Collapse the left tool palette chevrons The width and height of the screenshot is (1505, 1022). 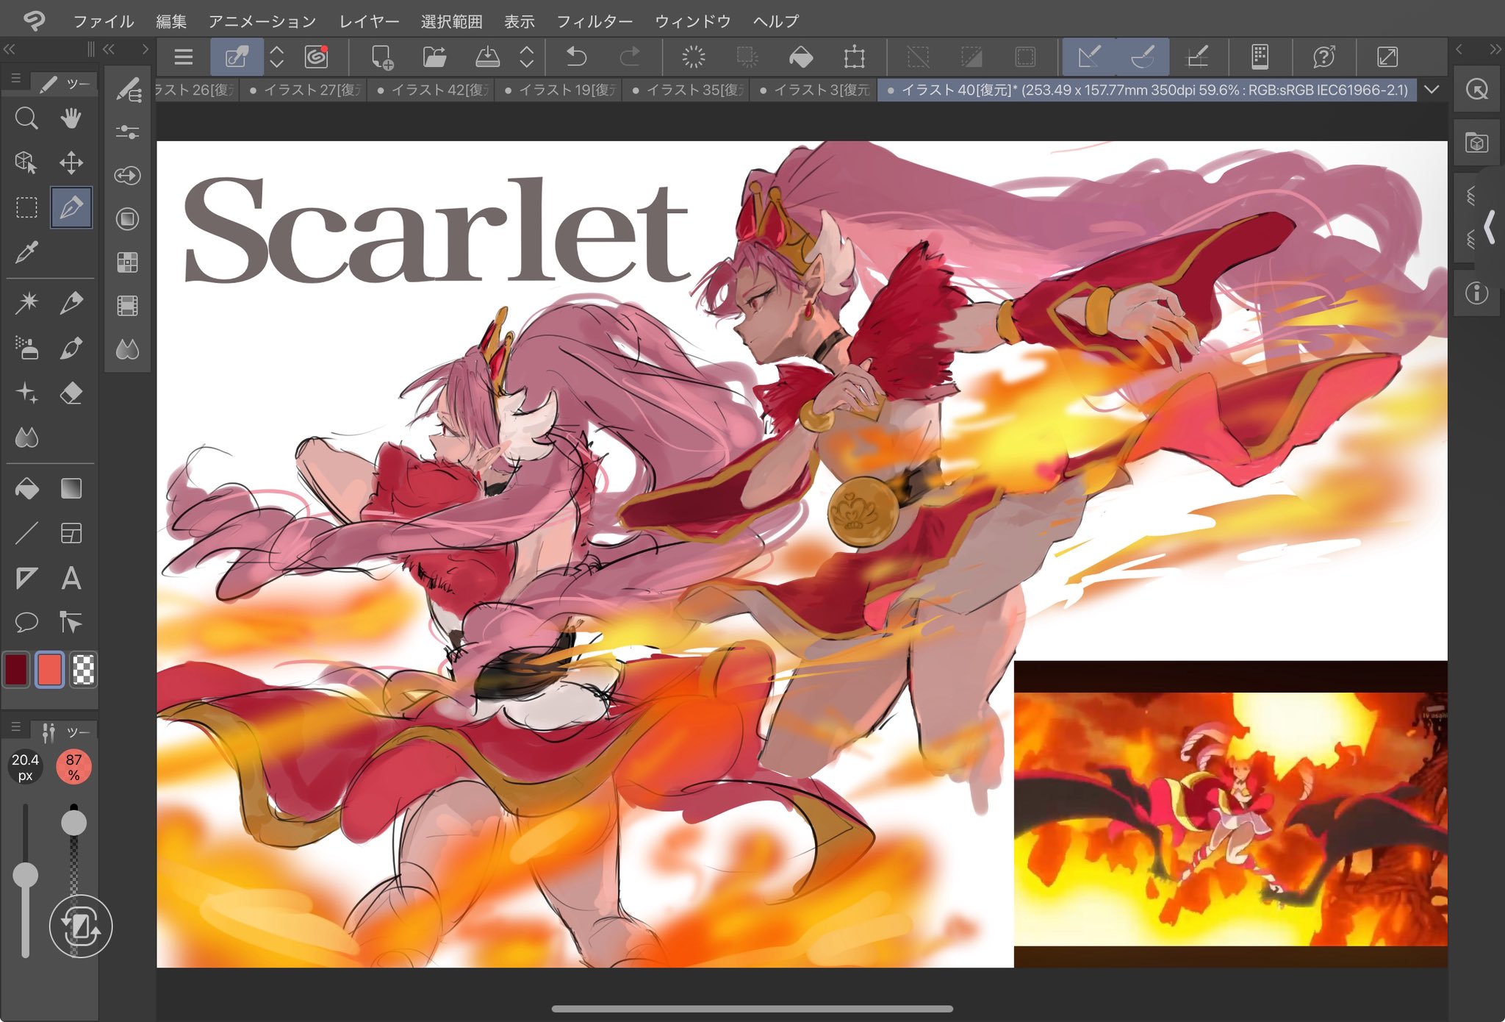coord(10,49)
